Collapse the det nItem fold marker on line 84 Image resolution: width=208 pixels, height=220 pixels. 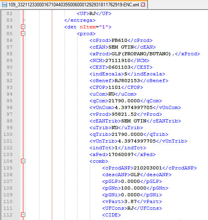23,26
